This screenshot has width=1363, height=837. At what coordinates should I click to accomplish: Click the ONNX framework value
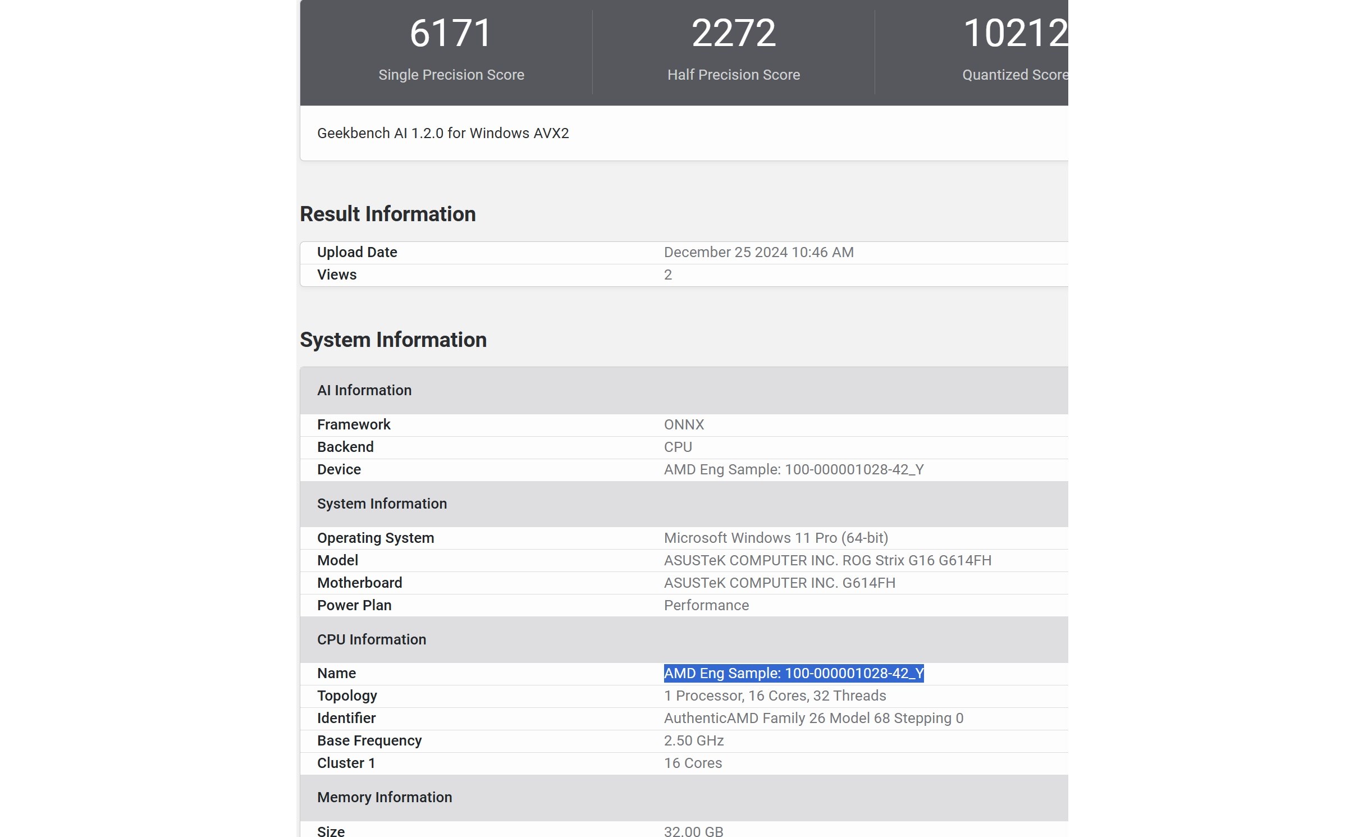[x=683, y=425]
